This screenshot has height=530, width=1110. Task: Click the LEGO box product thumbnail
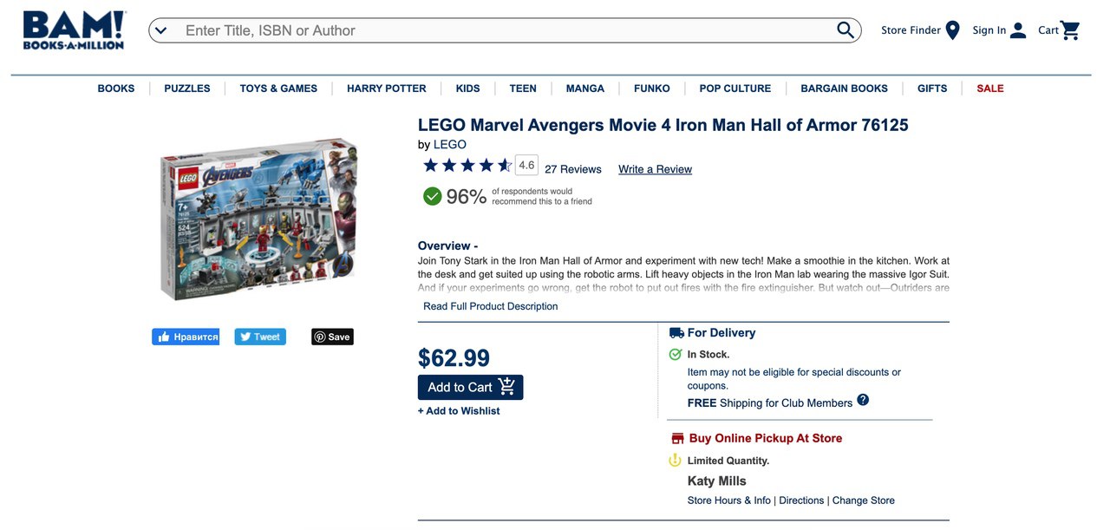[258, 219]
